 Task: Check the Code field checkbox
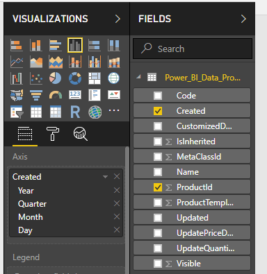158,96
